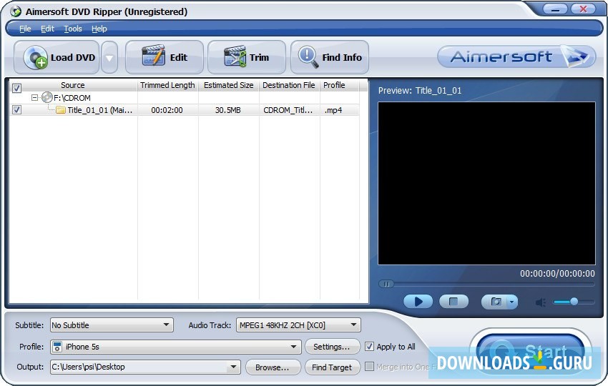Click the Load DVD button
Viewport: 608px width, 386px height.
57,57
